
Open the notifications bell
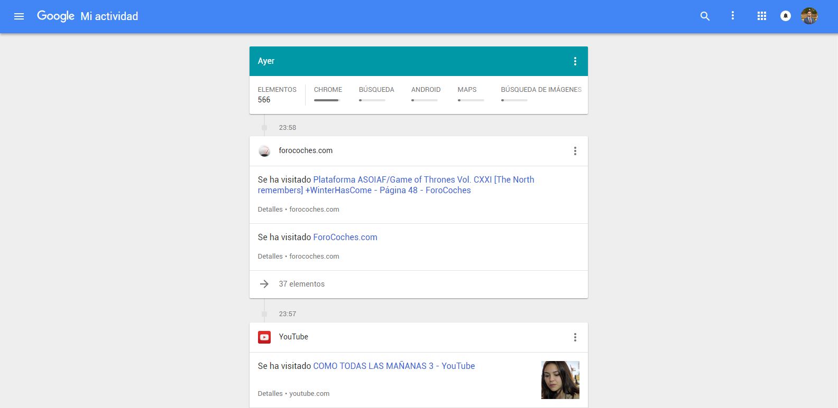[x=786, y=16]
